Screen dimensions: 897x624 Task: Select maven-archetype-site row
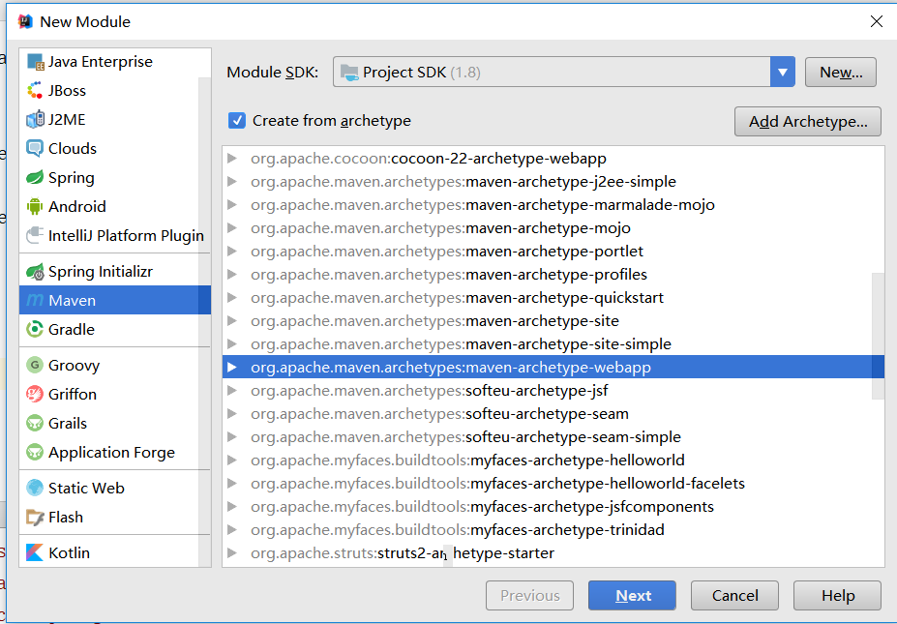tap(553, 321)
